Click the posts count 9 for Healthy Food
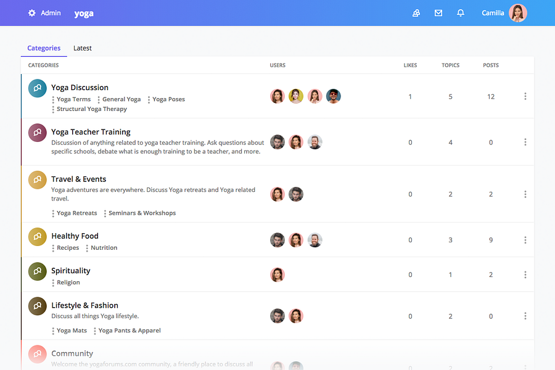555x370 pixels. [x=491, y=240]
